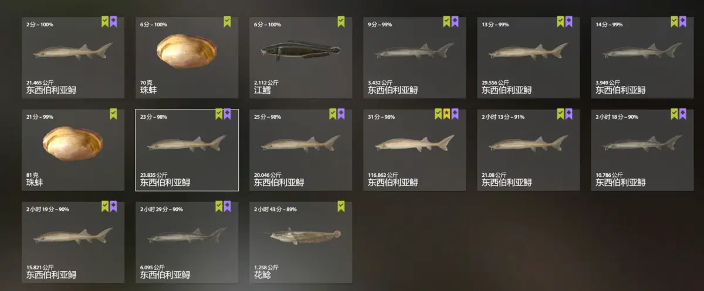Click purple badge on 2小时13分 sturgeon card
Screen dimensions: 704x291
coord(568,114)
